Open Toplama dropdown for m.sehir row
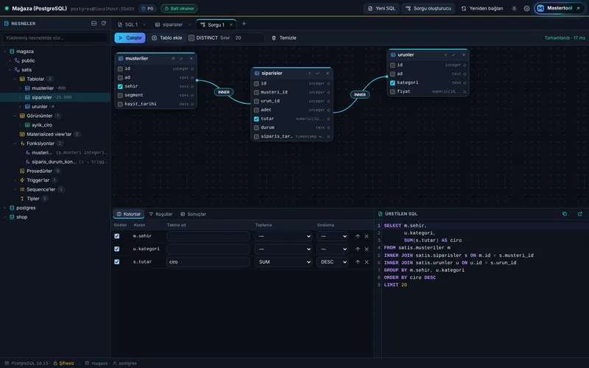The height and width of the screenshot is (368, 589). tap(283, 236)
